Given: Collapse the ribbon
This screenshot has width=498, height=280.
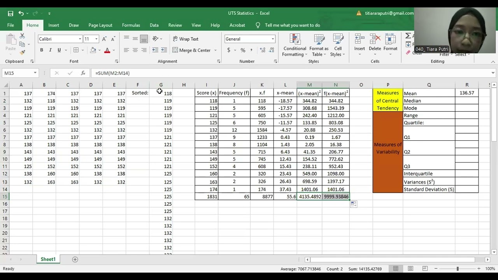Looking at the screenshot, I should coord(493,61).
